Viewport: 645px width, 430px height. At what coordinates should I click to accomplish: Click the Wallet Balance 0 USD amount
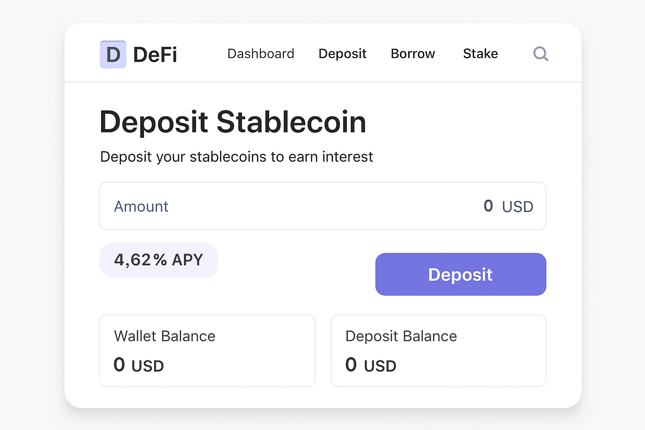pos(139,365)
